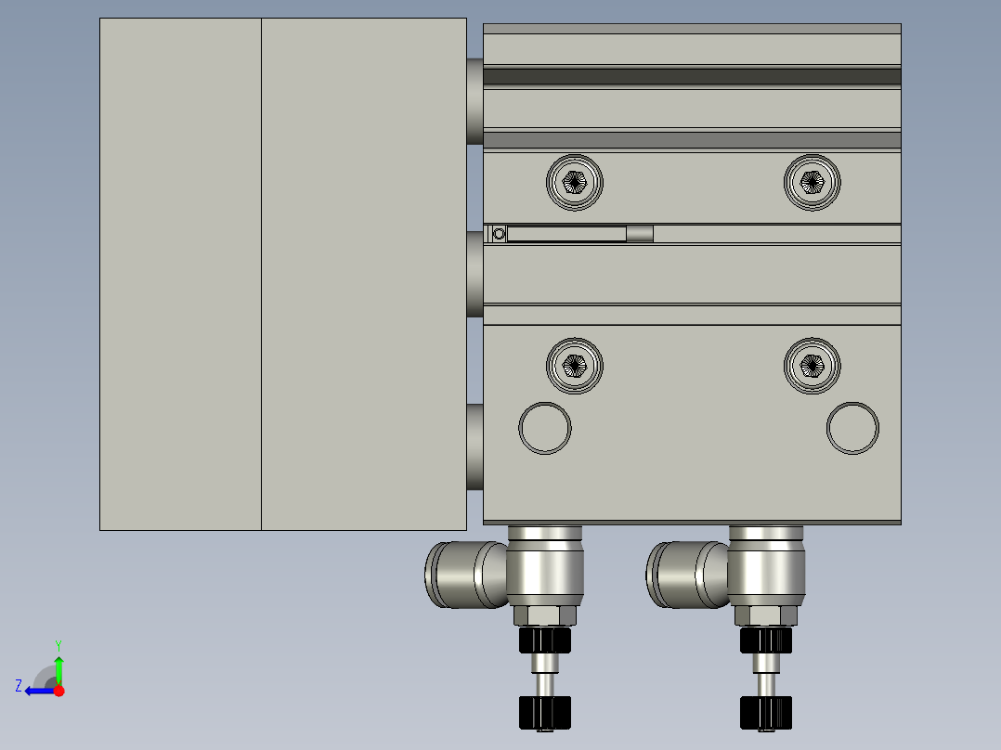Select the bottom guide rod between the plate and body
The image size is (1001, 750).
pyautogui.click(x=474, y=446)
